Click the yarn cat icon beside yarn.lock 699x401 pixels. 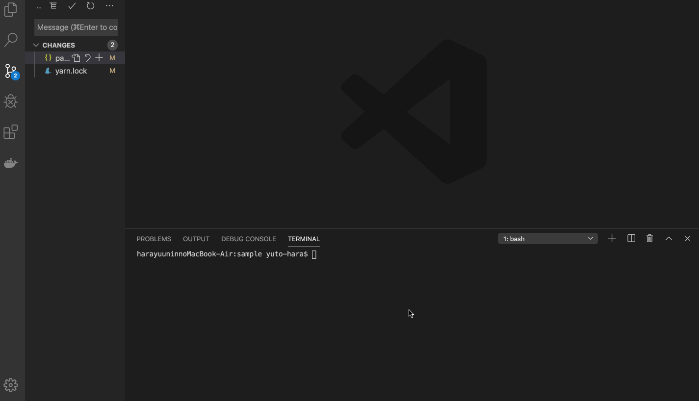click(48, 71)
